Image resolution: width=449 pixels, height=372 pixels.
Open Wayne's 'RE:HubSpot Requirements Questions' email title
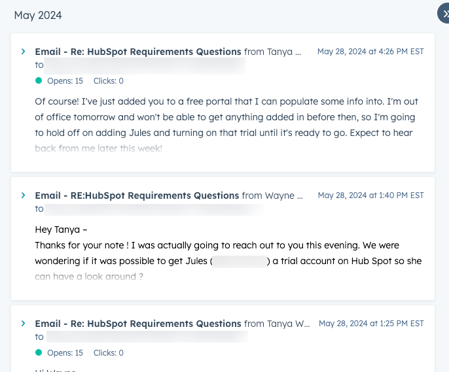[137, 195]
